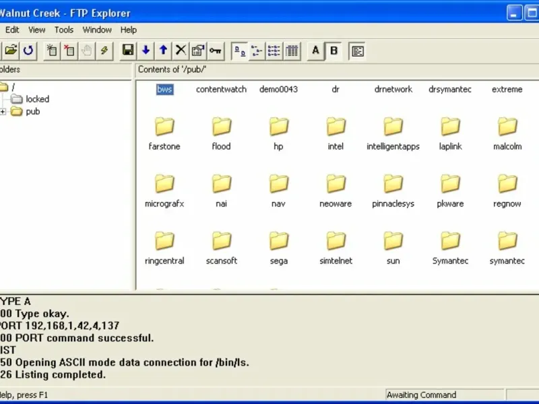
Task: Select the laplink folder icon
Action: click(x=450, y=126)
